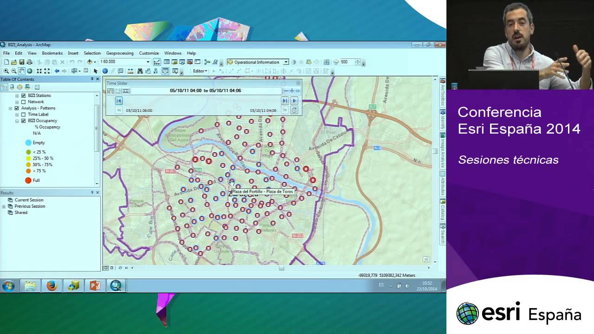594x334 pixels.
Task: Expand Previous Session in Results
Action: click(4, 206)
